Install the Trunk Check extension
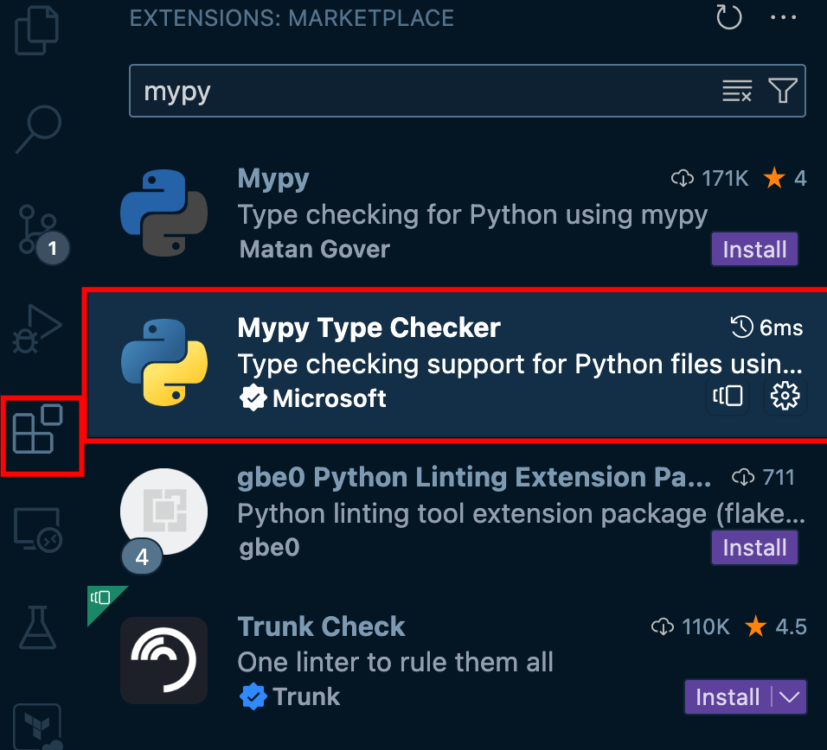 pos(728,696)
